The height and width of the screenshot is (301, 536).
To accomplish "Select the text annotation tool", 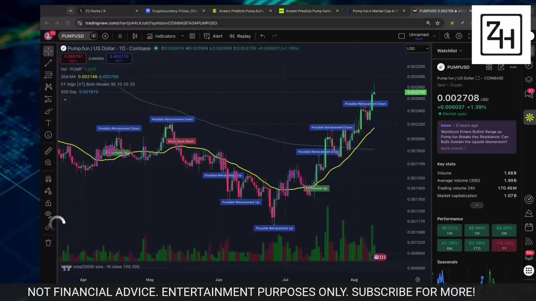I will 48,123.
